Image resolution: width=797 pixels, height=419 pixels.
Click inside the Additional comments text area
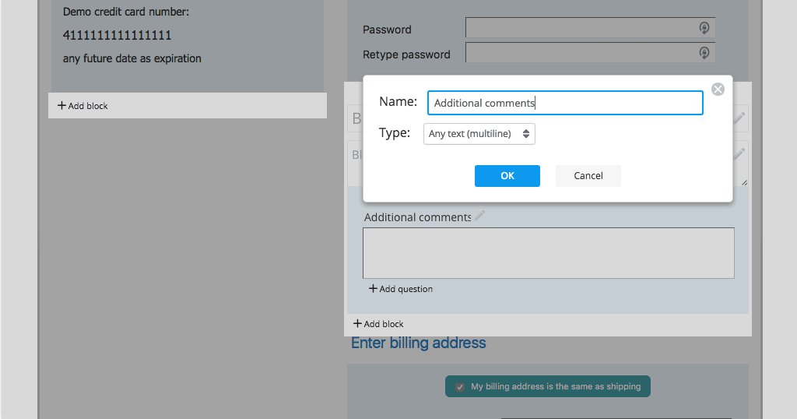point(548,253)
